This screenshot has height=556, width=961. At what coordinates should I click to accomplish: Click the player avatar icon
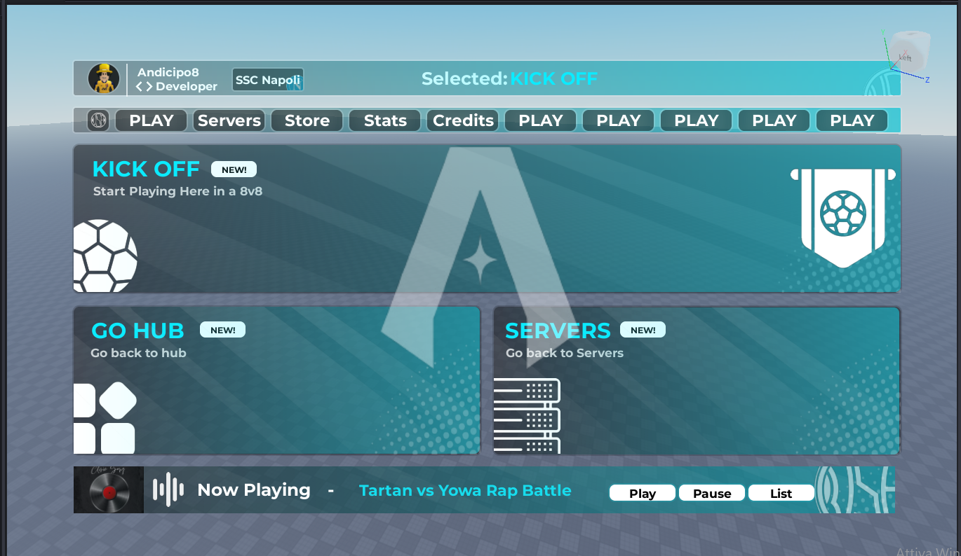[x=103, y=78]
